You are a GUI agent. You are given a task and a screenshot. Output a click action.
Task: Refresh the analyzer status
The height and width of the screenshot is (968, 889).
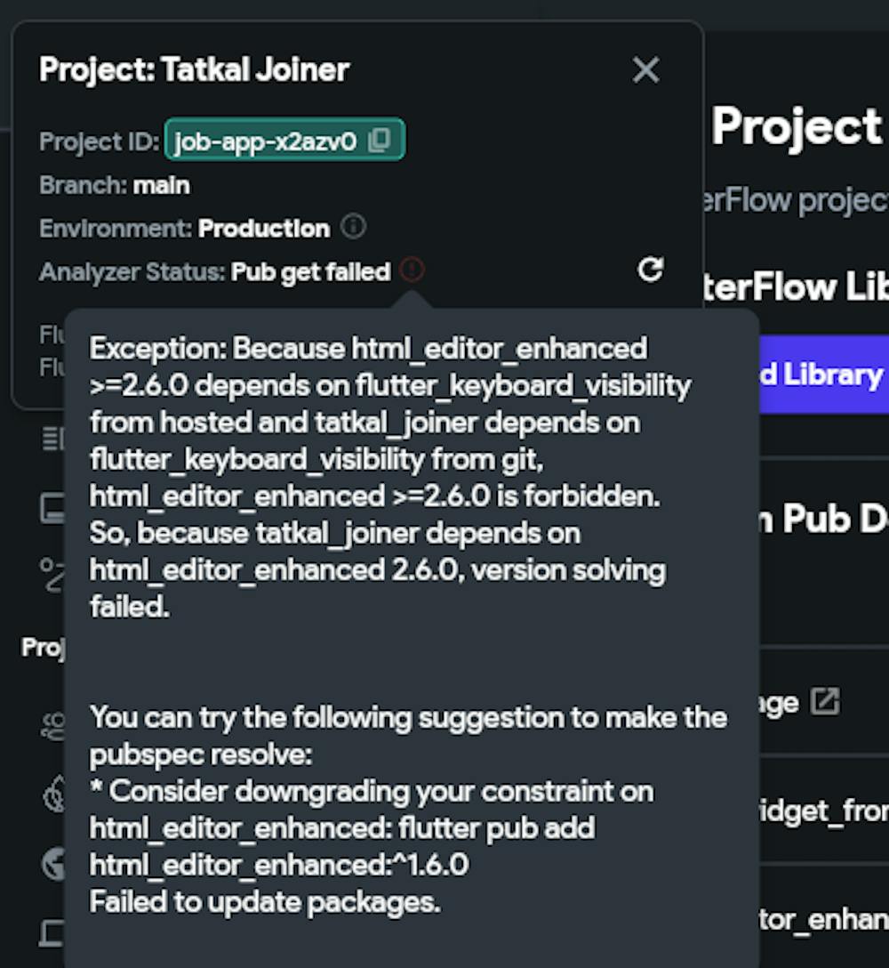651,270
